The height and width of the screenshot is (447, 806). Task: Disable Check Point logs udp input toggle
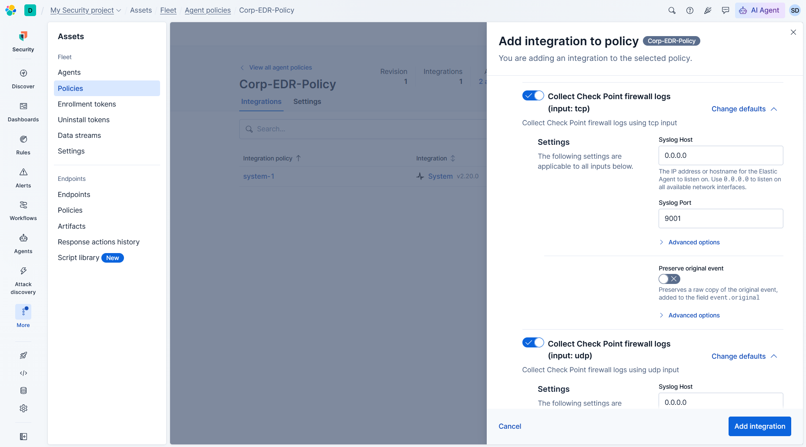[533, 343]
